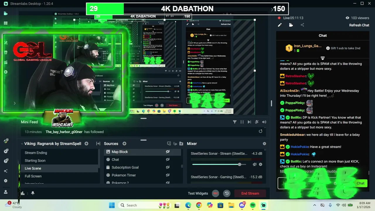
Task: Open the help question-mark sidebar icon
Action: pyautogui.click(x=6, y=161)
